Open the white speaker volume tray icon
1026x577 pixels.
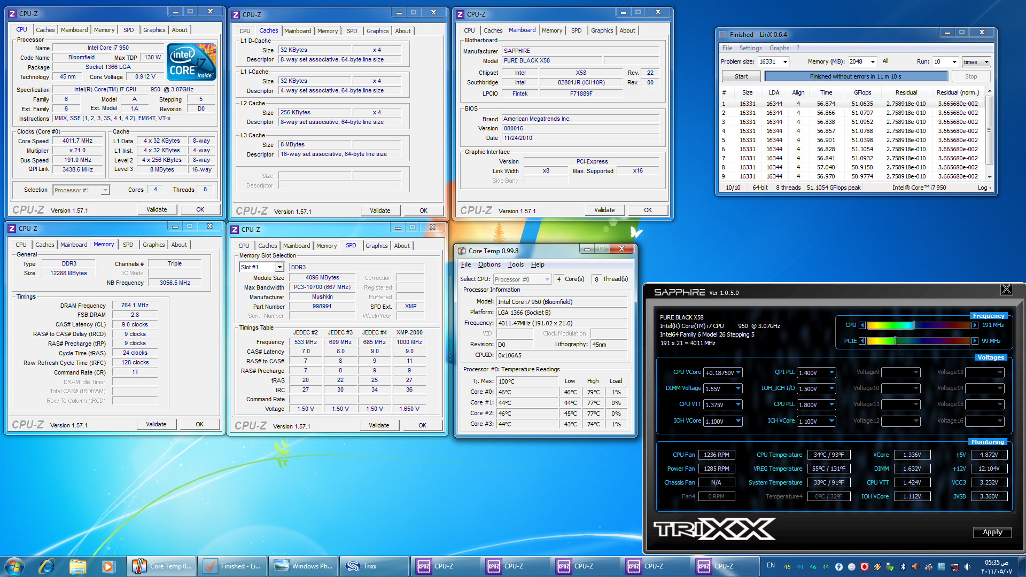pyautogui.click(x=967, y=567)
